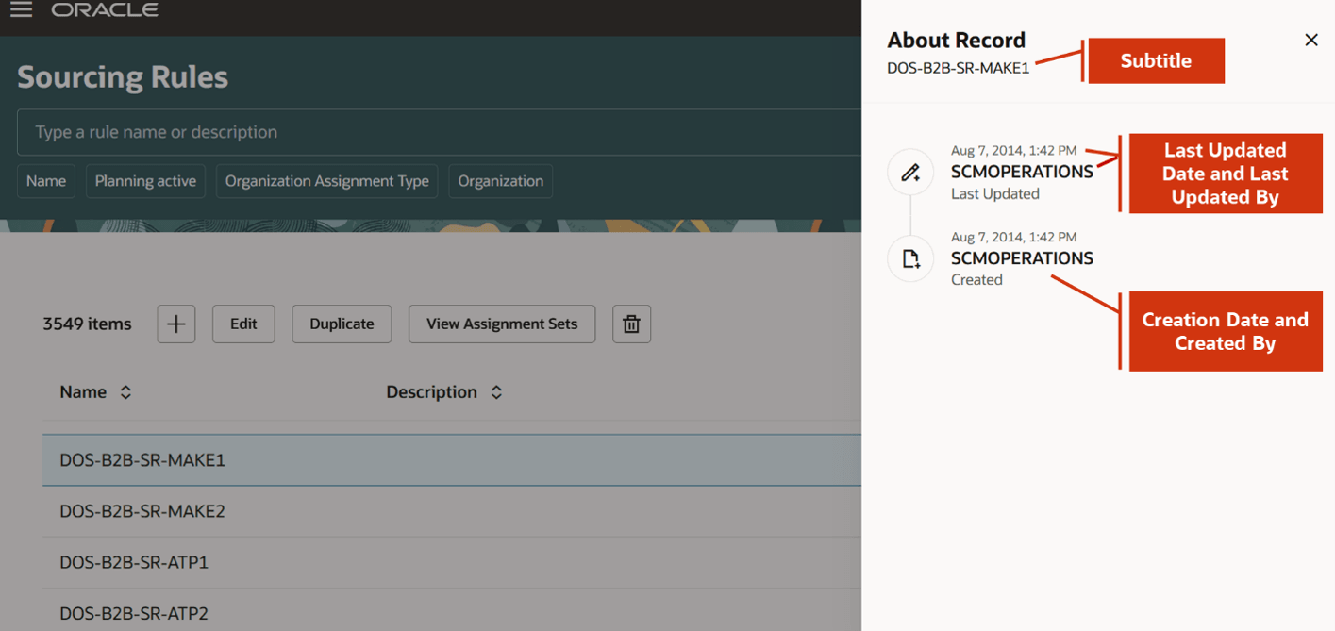Select row DOS-B2B-SR-ATP2

pyautogui.click(x=452, y=612)
